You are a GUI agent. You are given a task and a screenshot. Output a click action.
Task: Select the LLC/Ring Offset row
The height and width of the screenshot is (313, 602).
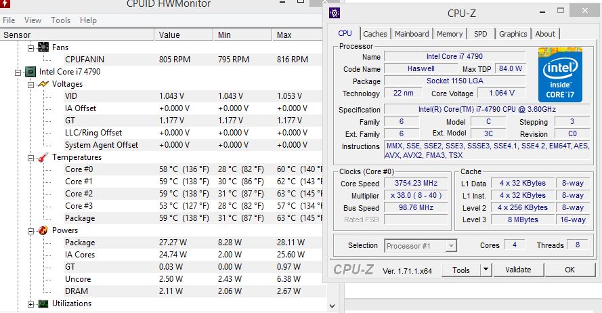click(x=193, y=133)
